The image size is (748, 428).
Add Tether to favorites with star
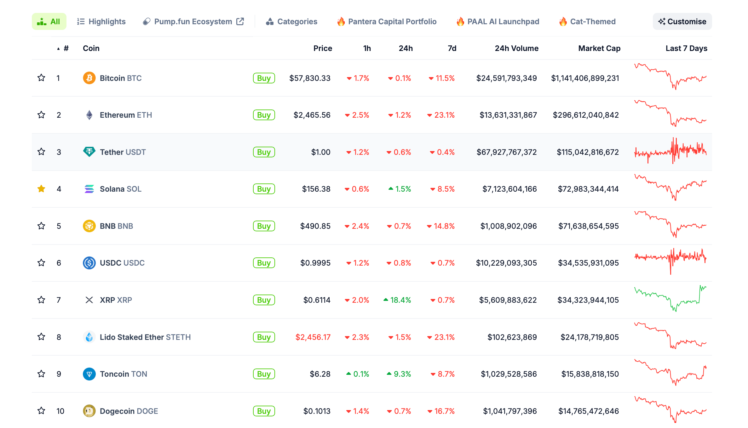tap(41, 152)
